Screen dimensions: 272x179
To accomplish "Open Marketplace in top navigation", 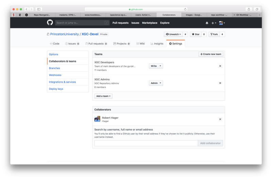I will (x=150, y=23).
